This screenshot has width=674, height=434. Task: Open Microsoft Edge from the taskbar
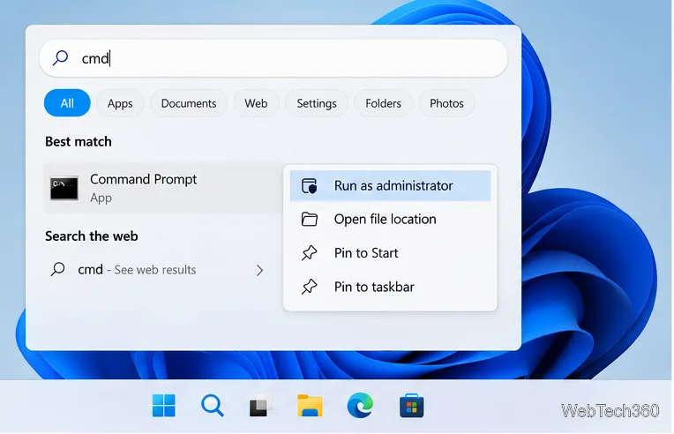click(360, 405)
